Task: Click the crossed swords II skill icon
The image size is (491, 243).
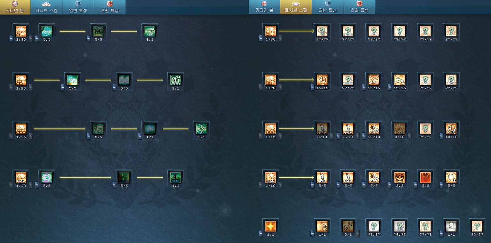Action: [374, 80]
